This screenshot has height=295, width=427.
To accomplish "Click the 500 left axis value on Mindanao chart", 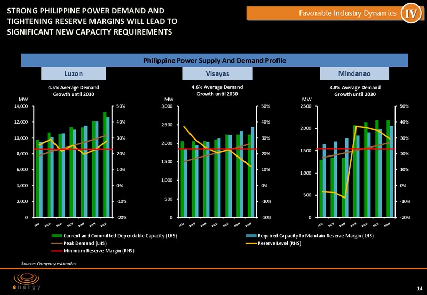I will tap(308, 195).
